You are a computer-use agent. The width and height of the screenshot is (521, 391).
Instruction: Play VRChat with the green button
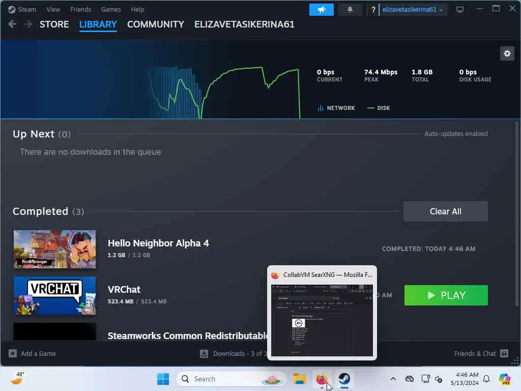446,295
